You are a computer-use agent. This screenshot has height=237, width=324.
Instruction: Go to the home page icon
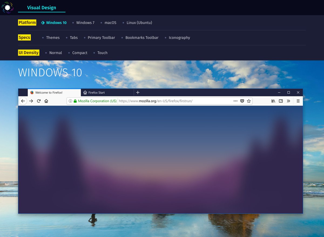46,101
